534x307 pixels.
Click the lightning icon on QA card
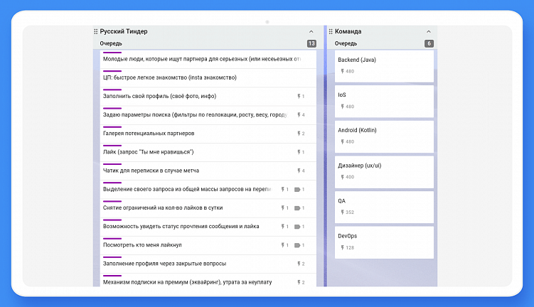(343, 212)
